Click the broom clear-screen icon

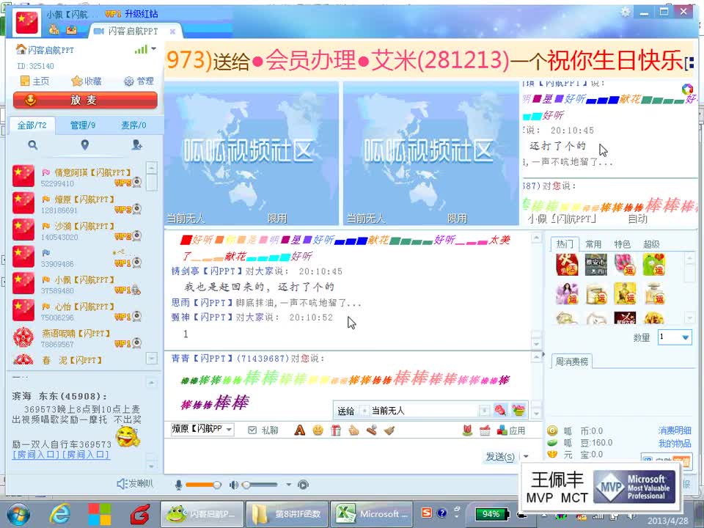(389, 430)
